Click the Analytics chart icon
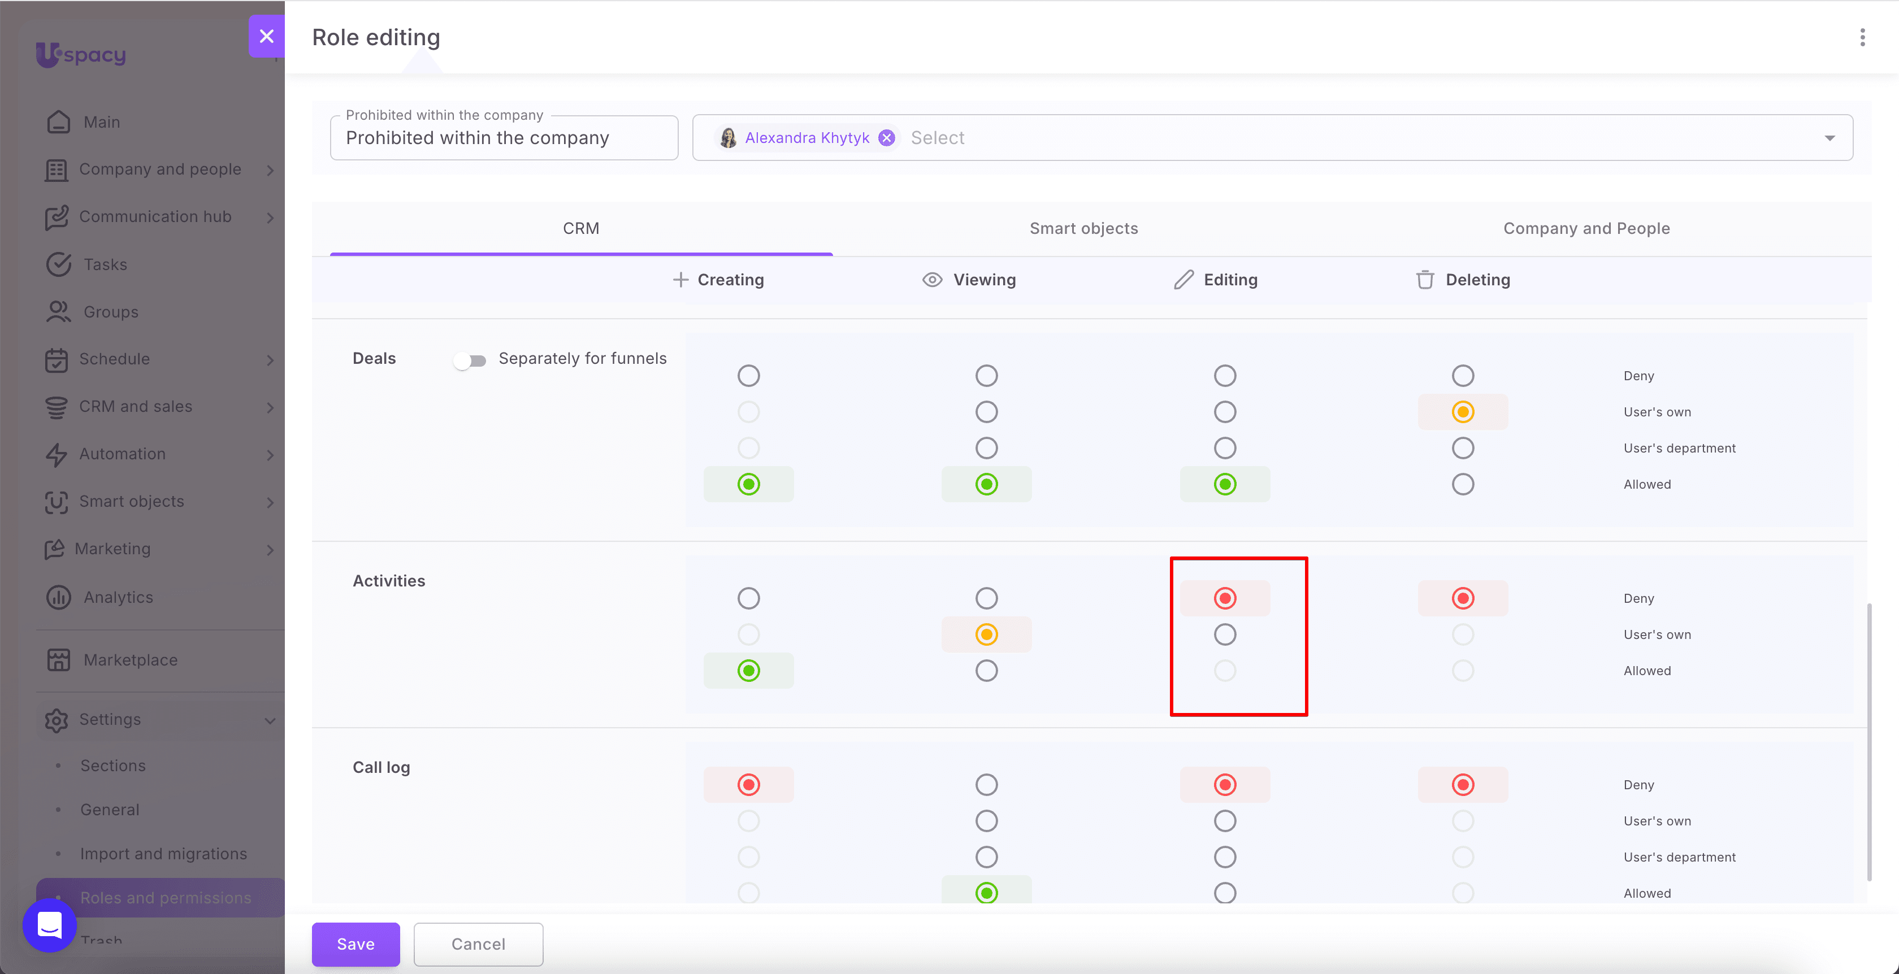Viewport: 1899px width, 974px height. [x=58, y=597]
